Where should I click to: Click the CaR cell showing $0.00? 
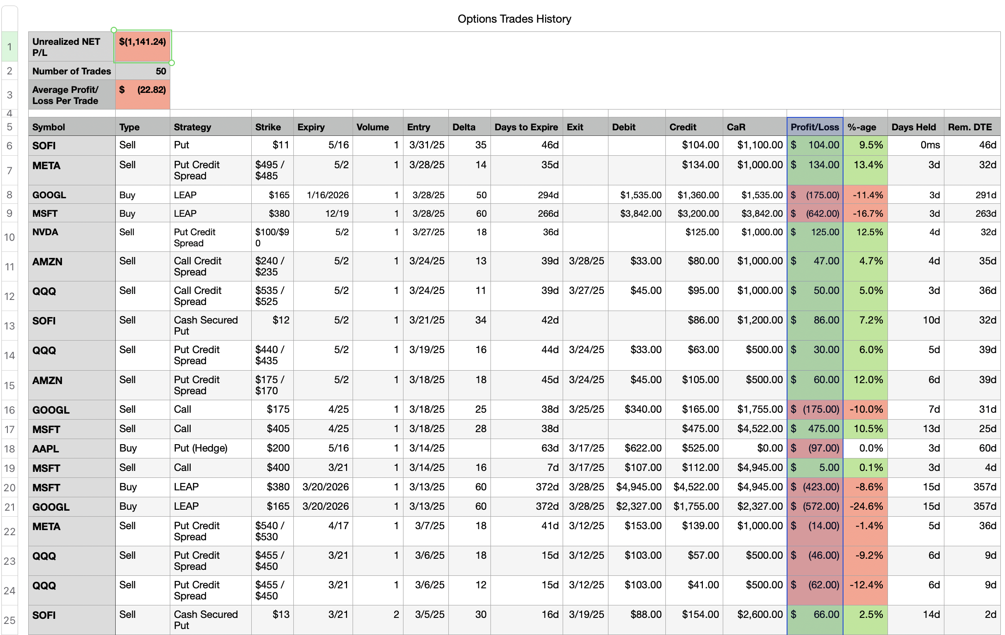click(x=755, y=449)
